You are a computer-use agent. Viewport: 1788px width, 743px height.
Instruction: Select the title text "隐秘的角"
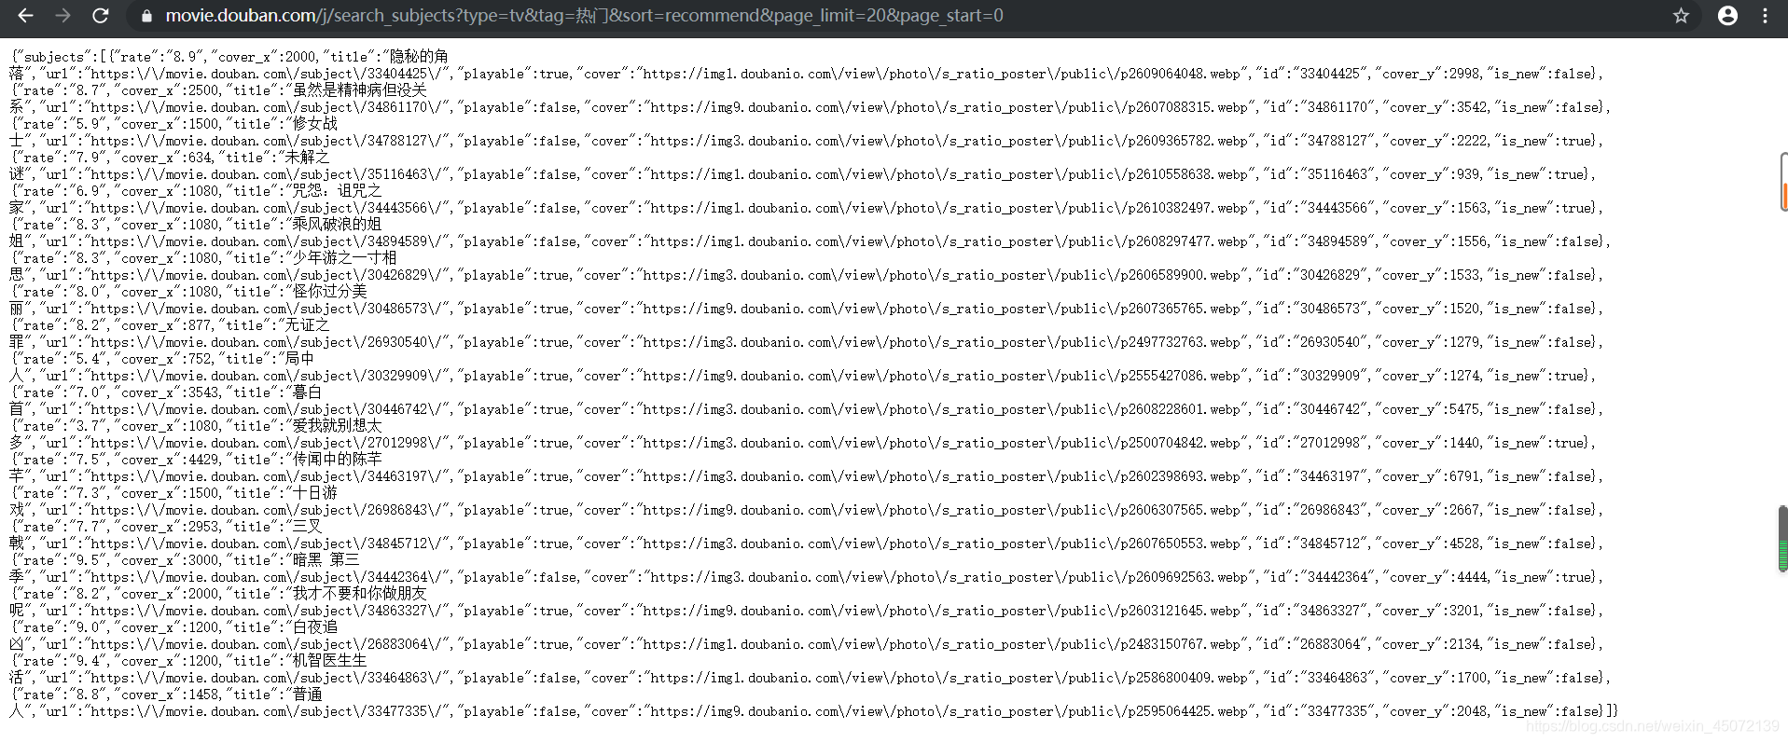pos(419,57)
